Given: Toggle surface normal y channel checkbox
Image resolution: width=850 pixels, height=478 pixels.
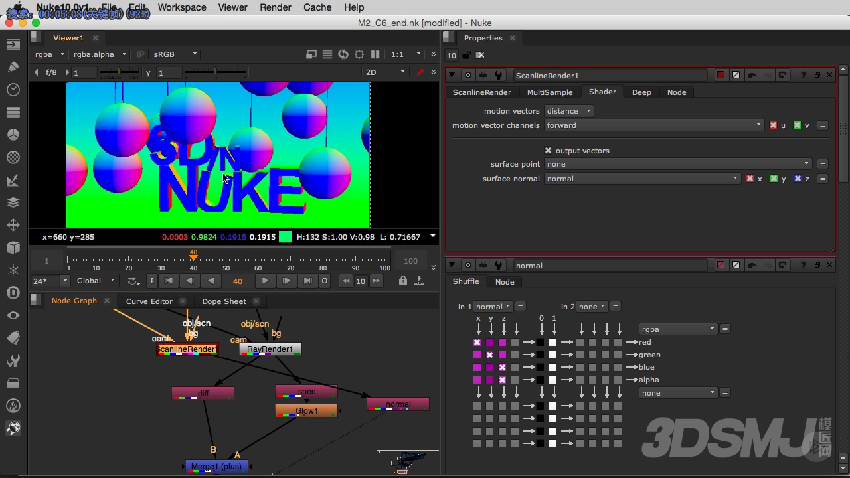Looking at the screenshot, I should [774, 179].
